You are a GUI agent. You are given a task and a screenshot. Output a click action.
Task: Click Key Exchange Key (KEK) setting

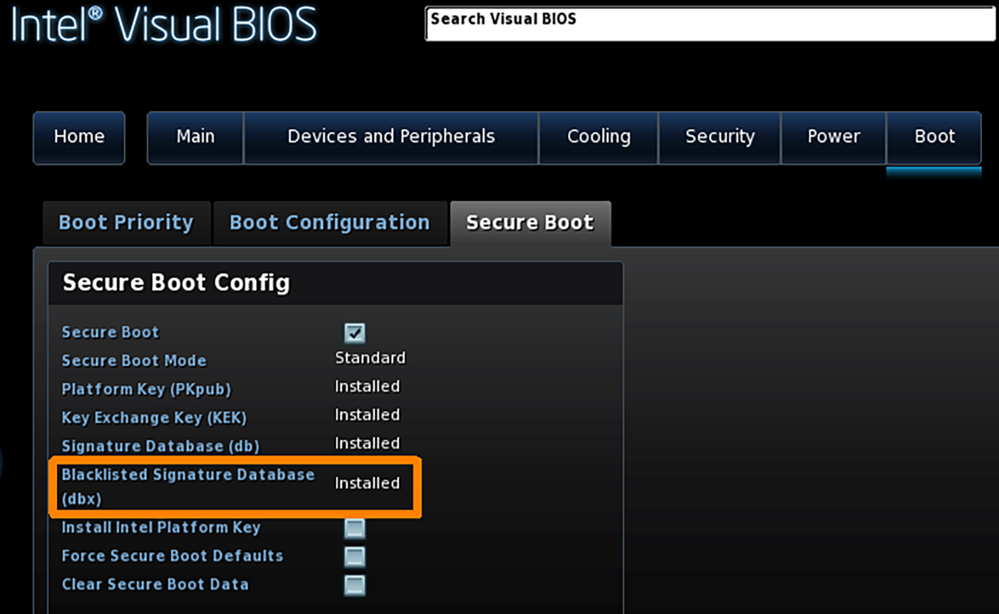point(154,418)
